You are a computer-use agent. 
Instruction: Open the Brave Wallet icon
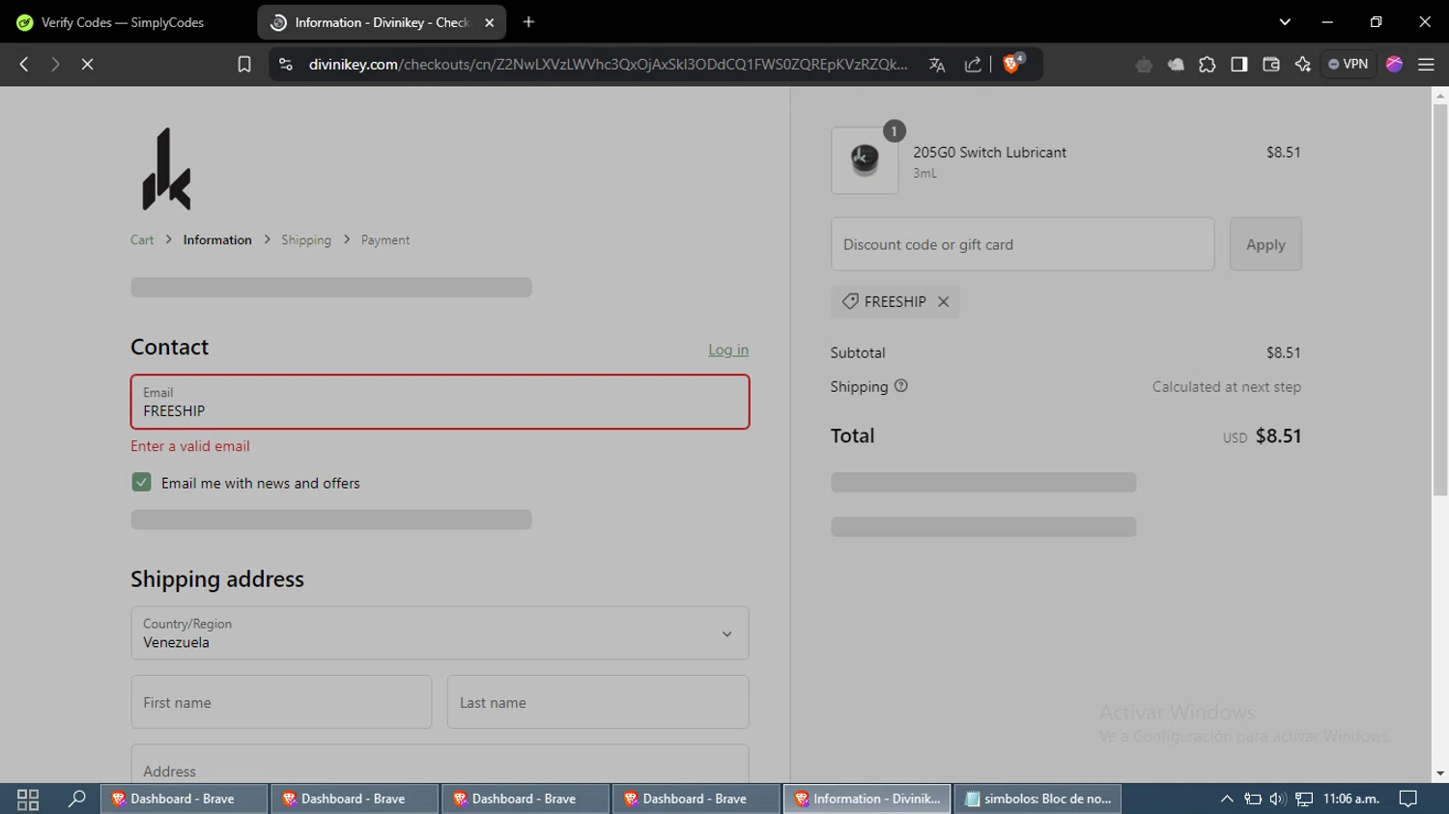[1271, 65]
